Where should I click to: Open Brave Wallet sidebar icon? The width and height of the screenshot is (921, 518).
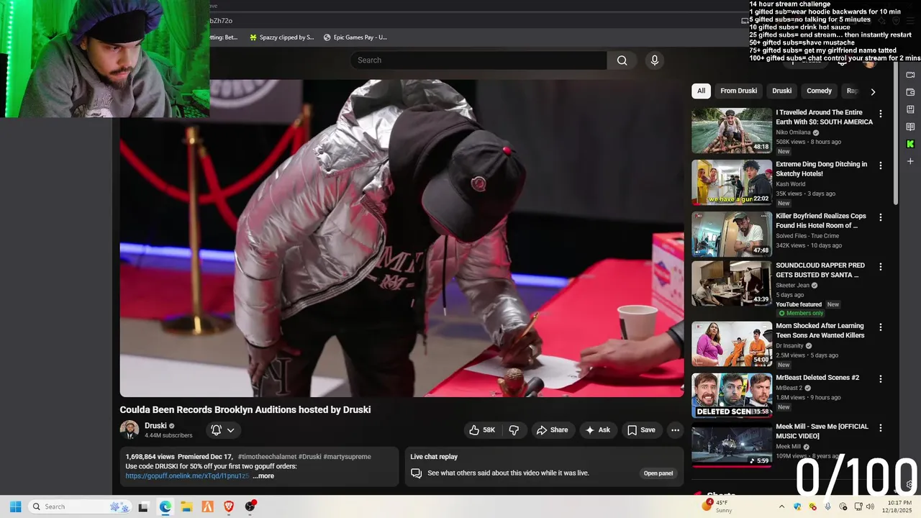pos(910,92)
